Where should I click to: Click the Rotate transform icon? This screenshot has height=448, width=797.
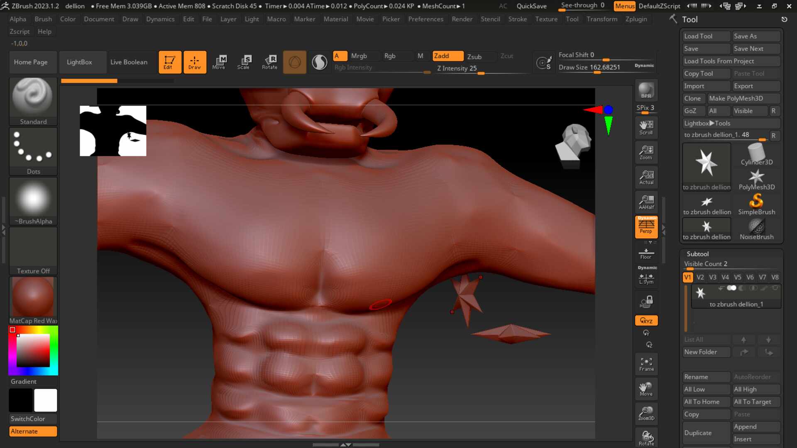(x=269, y=62)
